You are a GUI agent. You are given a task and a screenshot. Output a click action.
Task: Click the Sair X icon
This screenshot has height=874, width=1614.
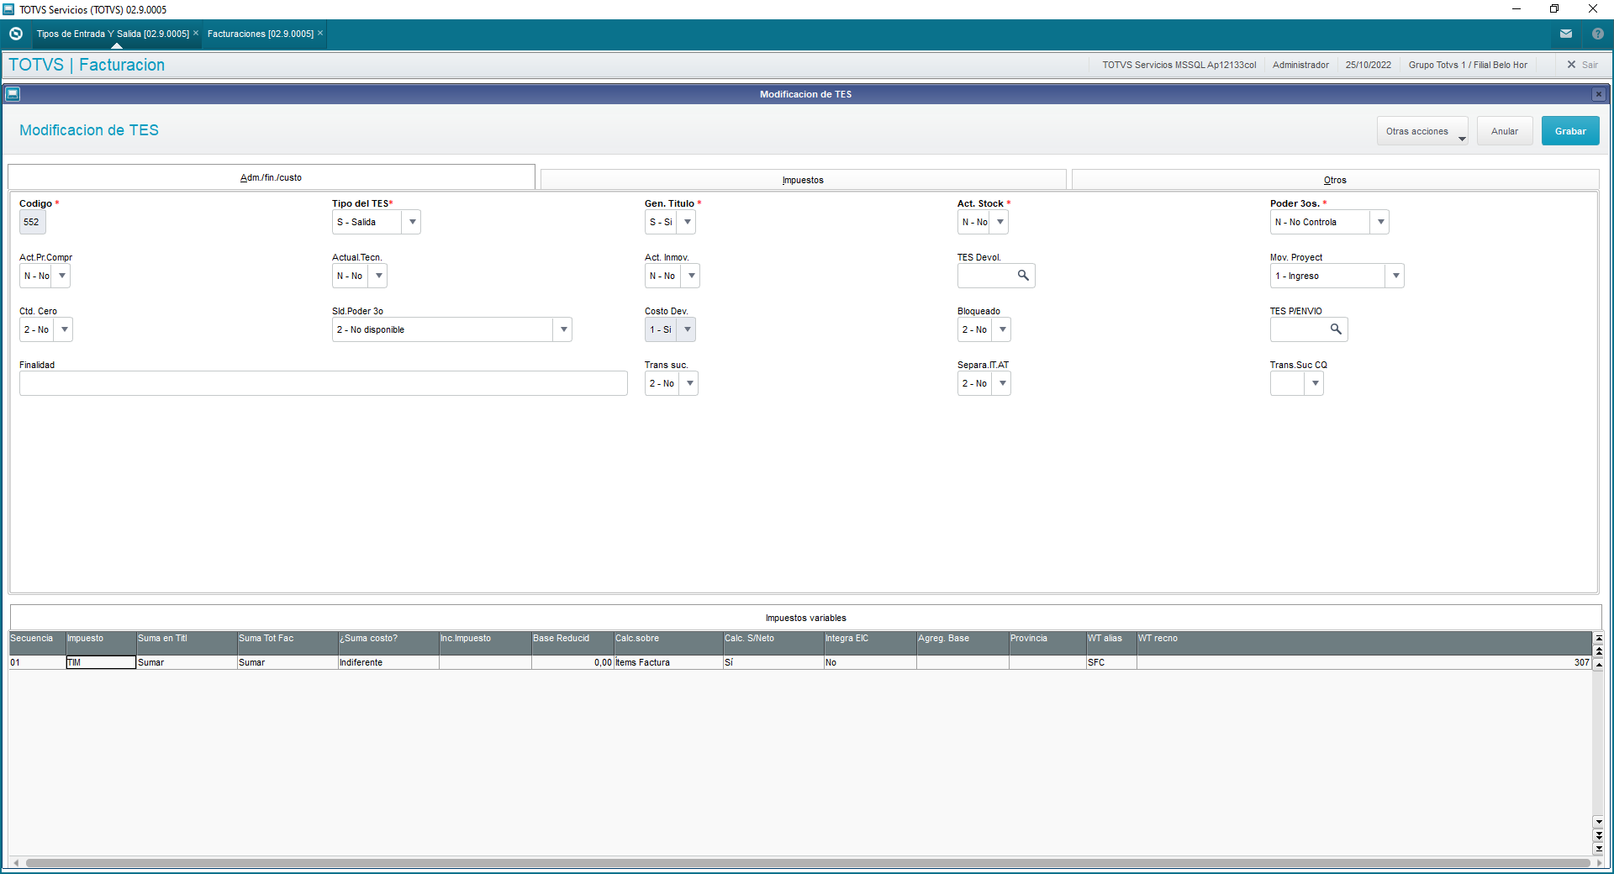pos(1571,65)
